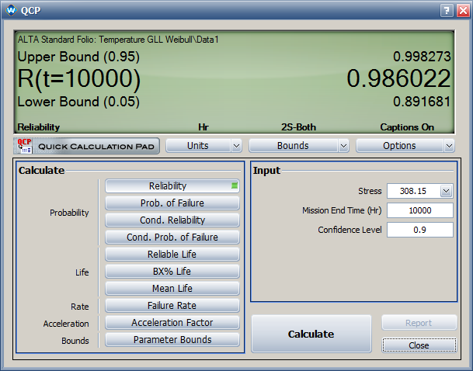Click the Mission End Time field

coord(420,210)
